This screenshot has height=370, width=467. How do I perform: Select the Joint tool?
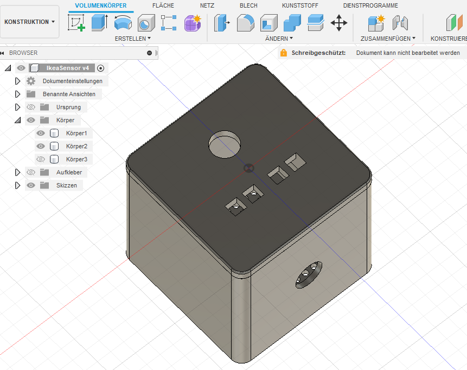point(400,23)
